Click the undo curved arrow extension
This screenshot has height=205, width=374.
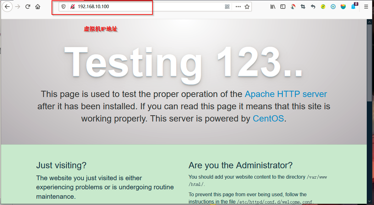313,7
